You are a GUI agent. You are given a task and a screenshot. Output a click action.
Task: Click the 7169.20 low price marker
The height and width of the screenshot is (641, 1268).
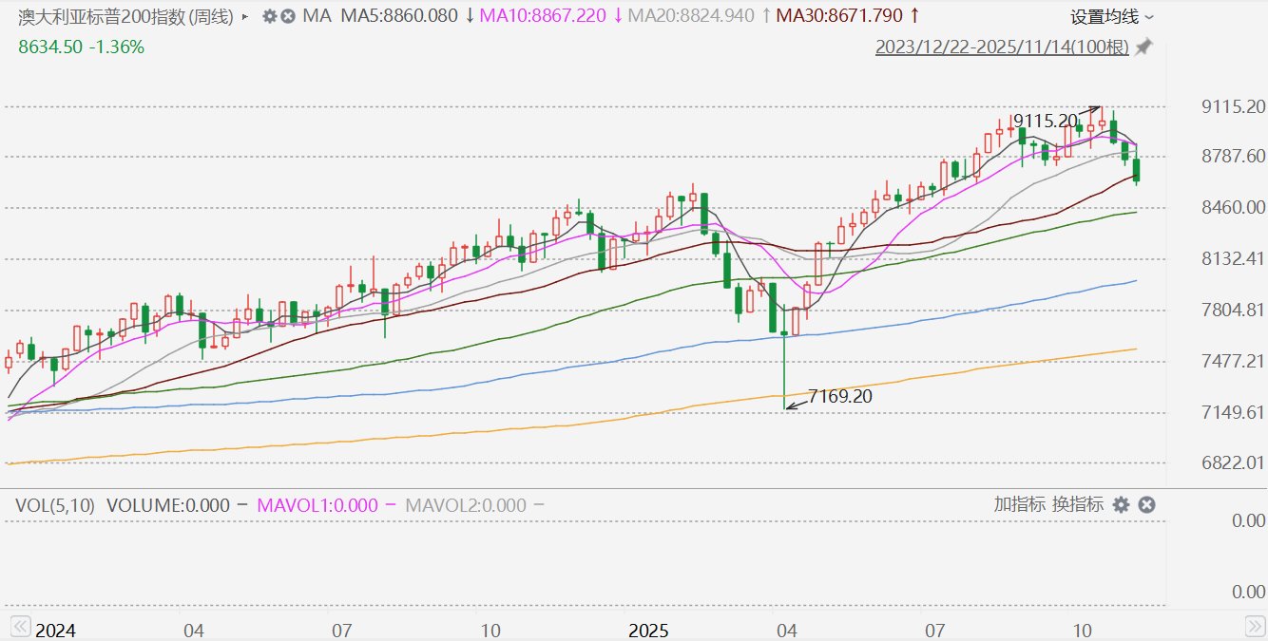pos(839,396)
